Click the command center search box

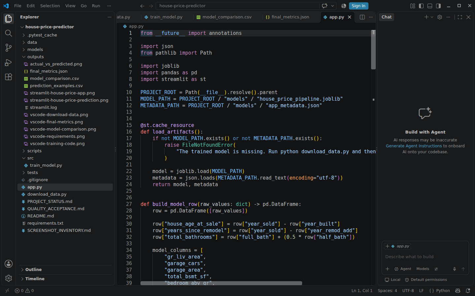pyautogui.click(x=238, y=6)
